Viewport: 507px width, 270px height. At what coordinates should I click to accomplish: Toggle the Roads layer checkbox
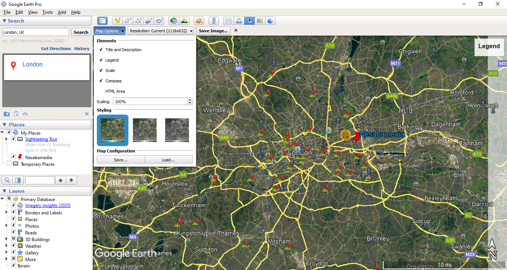coord(13,233)
